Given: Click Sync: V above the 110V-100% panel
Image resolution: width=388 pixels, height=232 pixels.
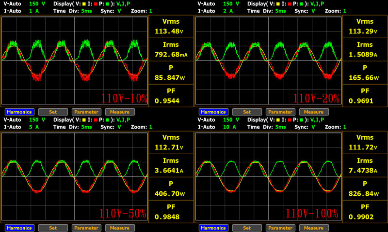Looking at the screenshot, I should point(305,127).
